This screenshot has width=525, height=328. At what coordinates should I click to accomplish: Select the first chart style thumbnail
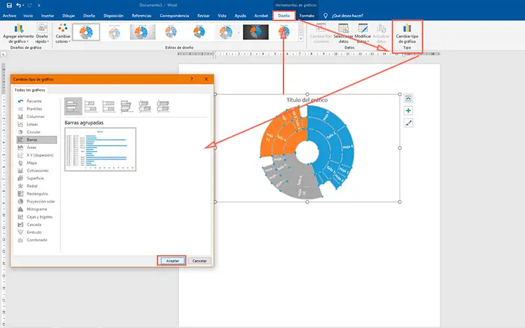[86, 32]
